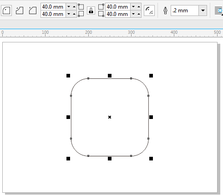The image size is (223, 196).
Task: Click the top-left corner radius 40.0 mm field
Action: click(x=53, y=7)
